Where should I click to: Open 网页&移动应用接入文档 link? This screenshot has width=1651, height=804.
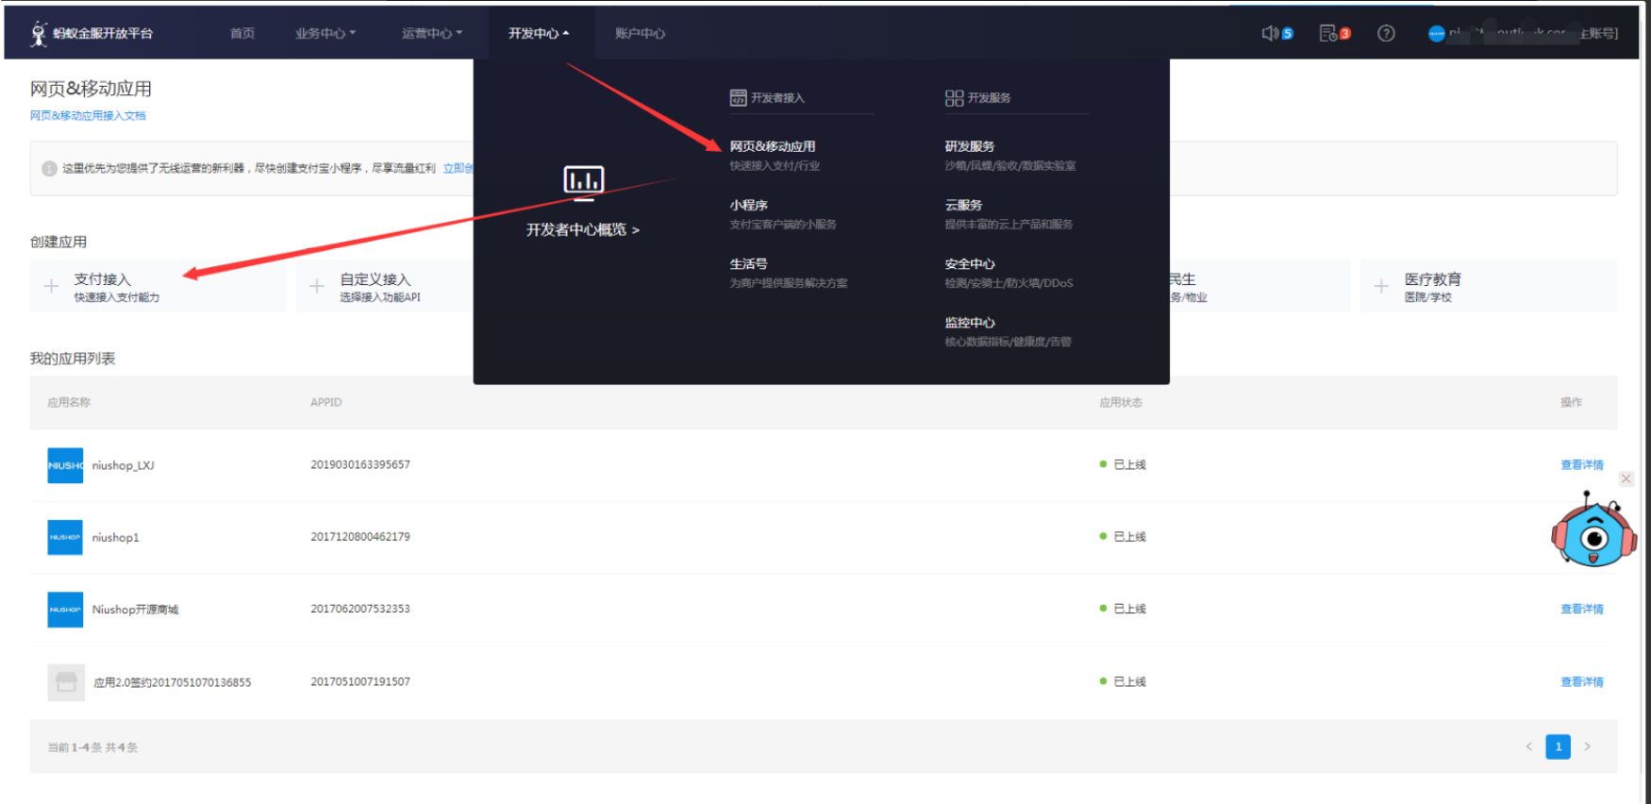coord(88,115)
